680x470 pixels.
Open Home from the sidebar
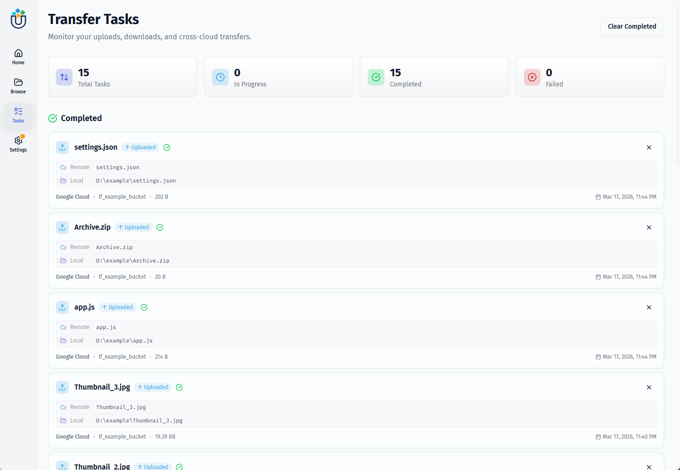[x=18, y=56]
